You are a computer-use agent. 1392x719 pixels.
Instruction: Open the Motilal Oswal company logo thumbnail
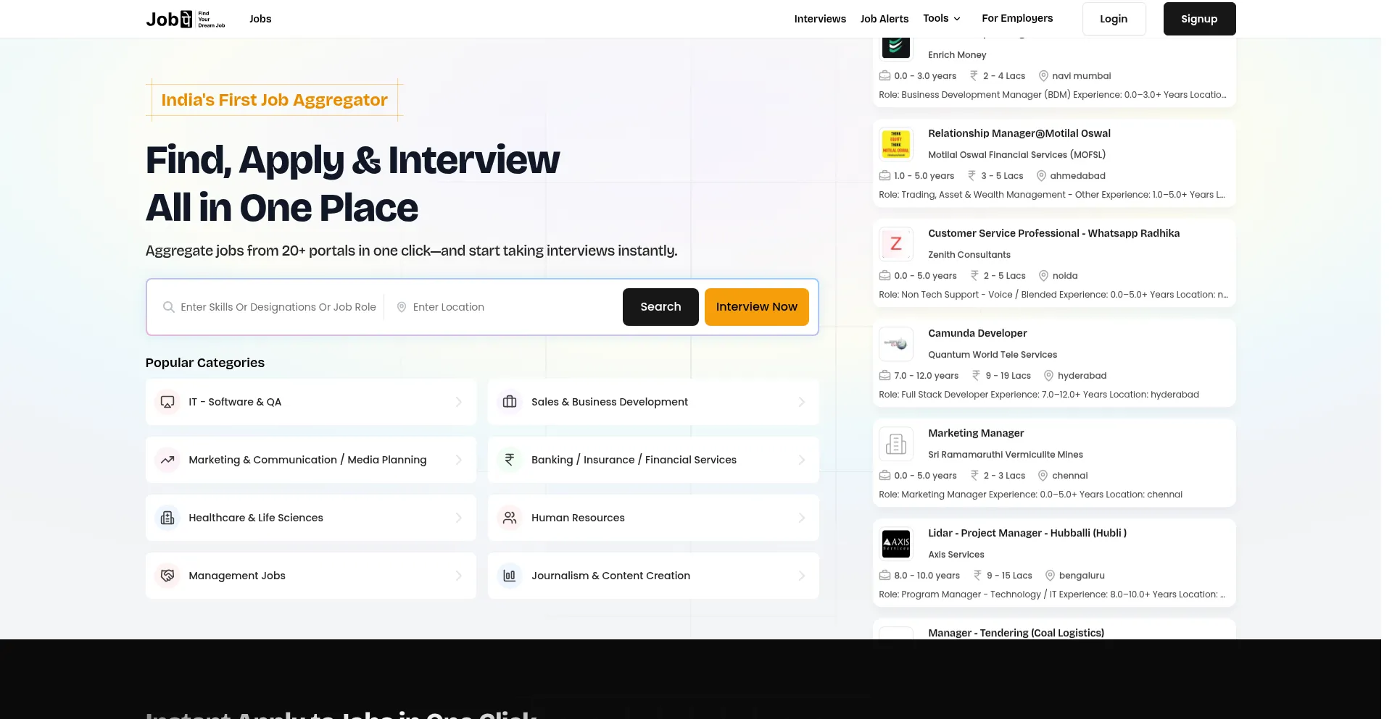[895, 143]
